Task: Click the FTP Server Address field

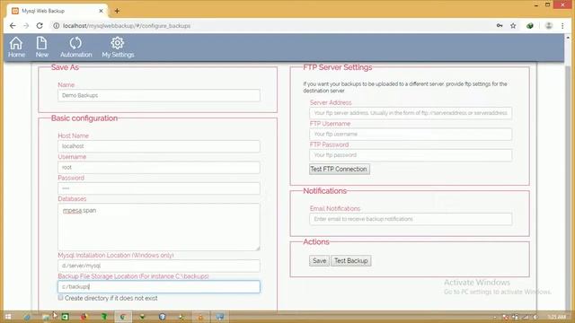Action: 411,113
